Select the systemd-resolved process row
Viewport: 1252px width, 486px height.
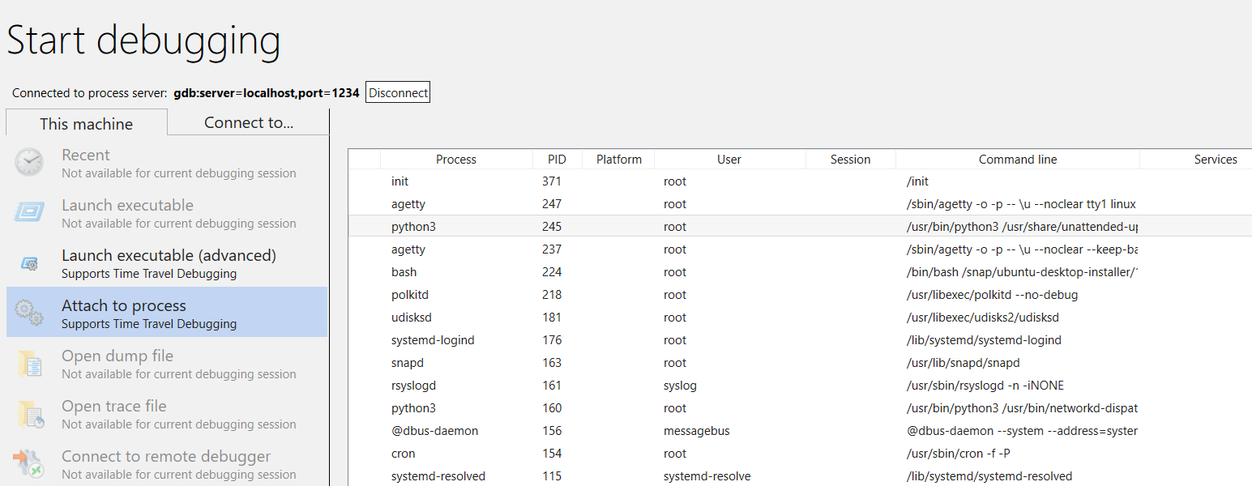[567, 475]
